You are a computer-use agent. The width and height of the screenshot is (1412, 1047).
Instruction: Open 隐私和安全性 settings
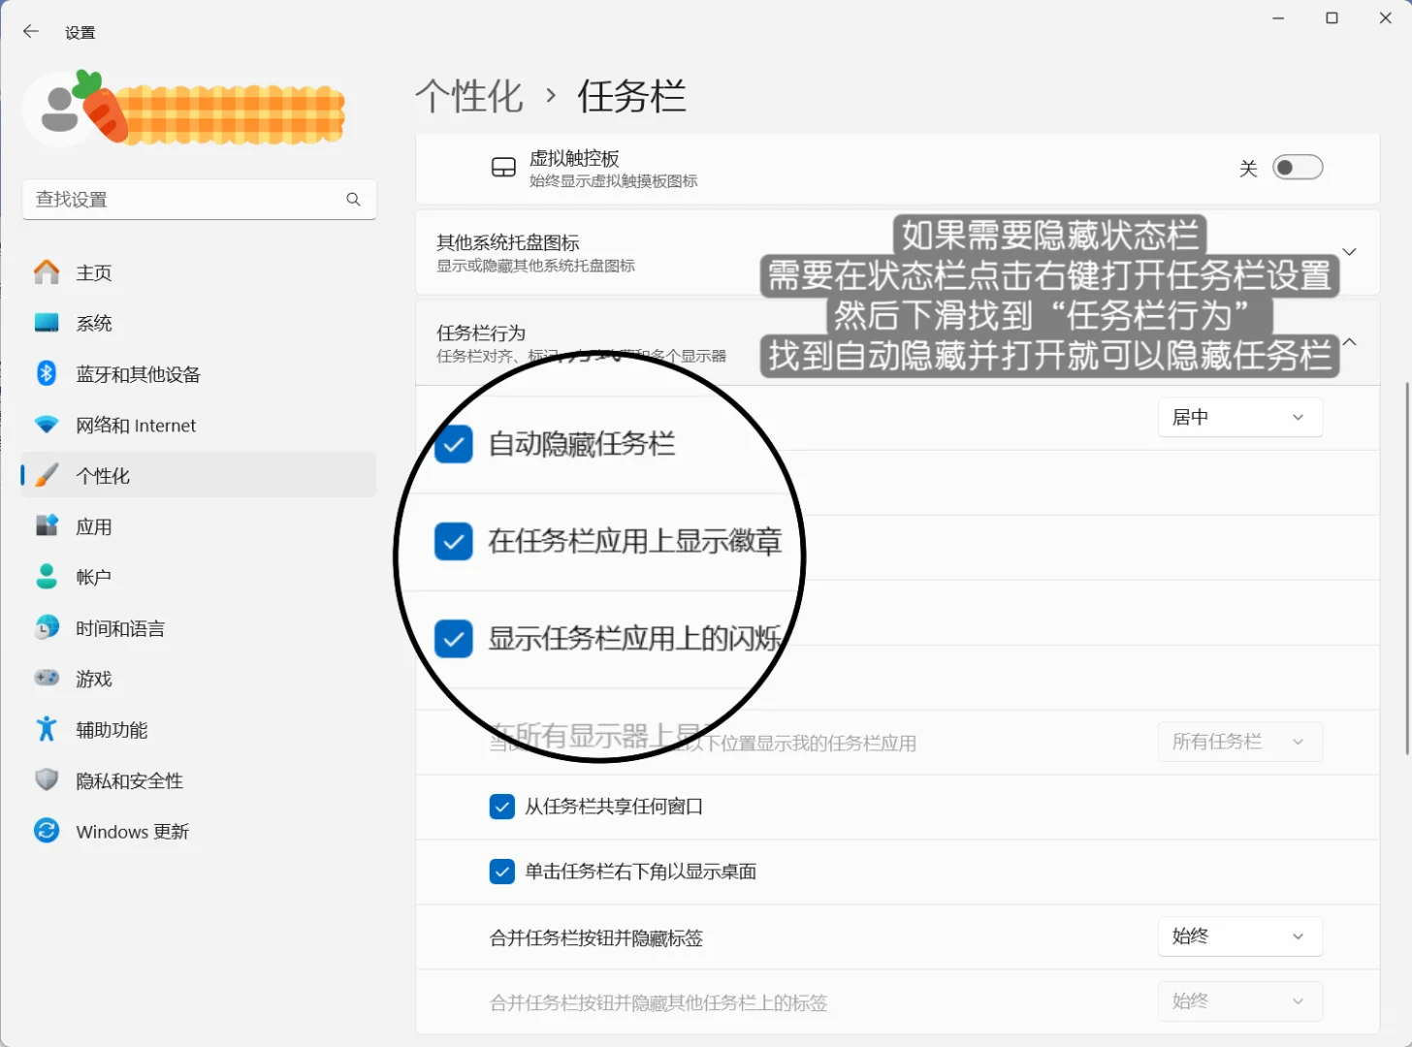(129, 780)
